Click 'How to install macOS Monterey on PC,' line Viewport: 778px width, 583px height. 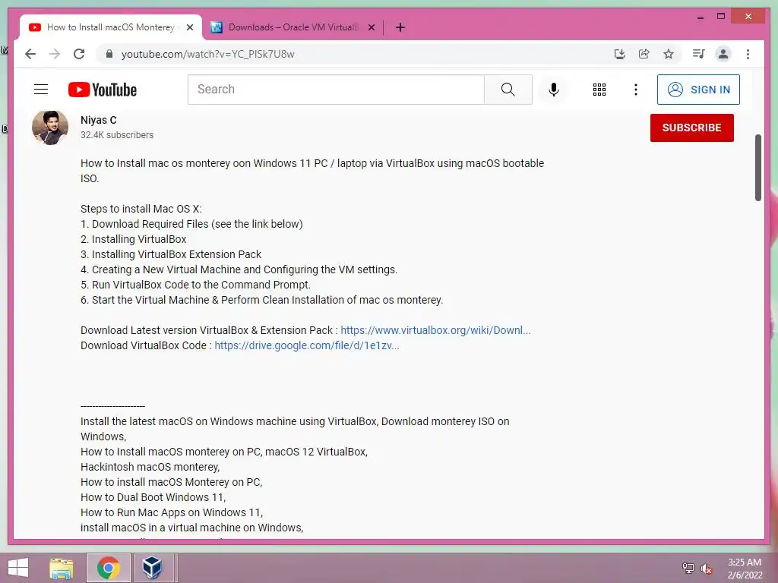pos(171,482)
